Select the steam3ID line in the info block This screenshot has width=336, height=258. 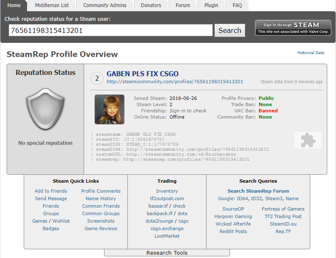pos(130,139)
